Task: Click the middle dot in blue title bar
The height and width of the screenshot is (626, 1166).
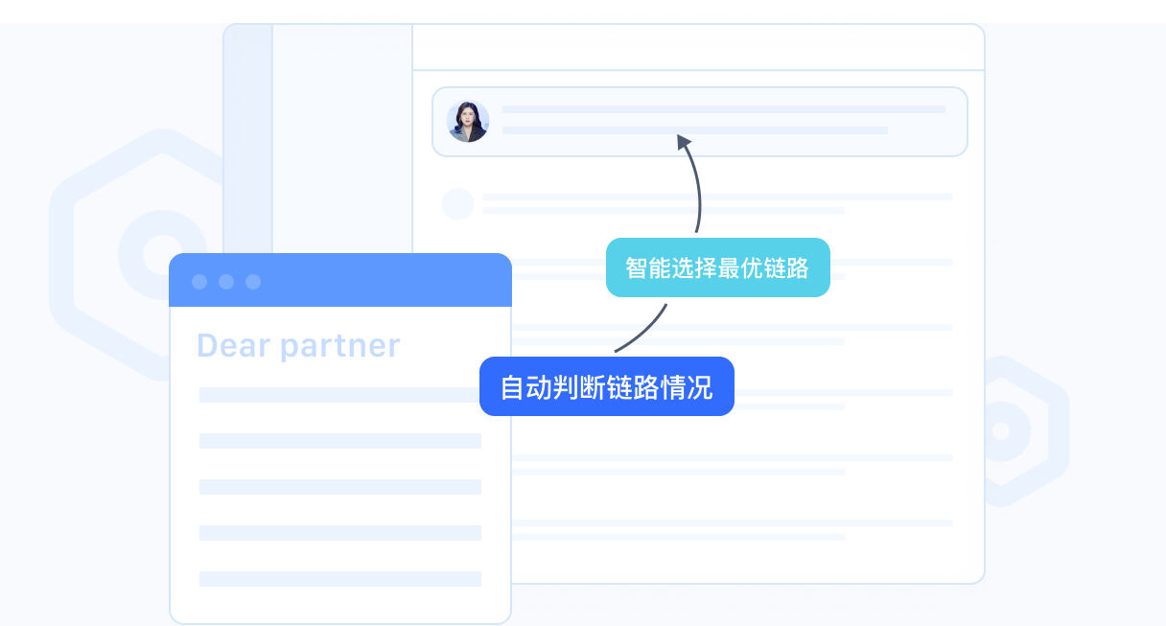Action: 226,282
